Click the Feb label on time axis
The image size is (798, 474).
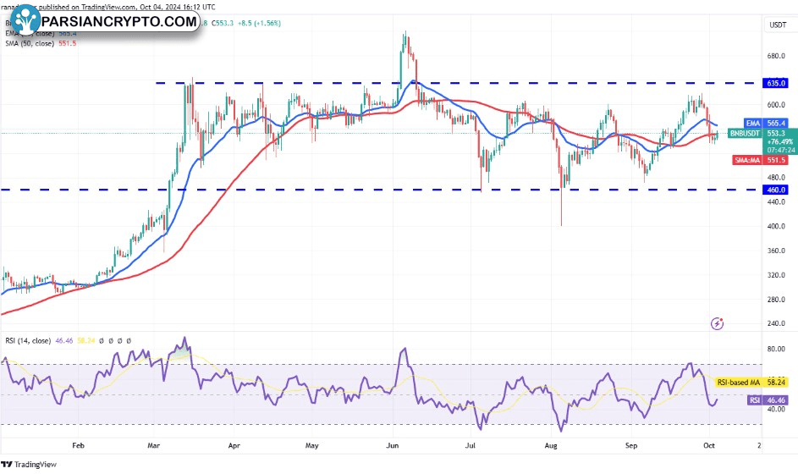[x=78, y=445]
